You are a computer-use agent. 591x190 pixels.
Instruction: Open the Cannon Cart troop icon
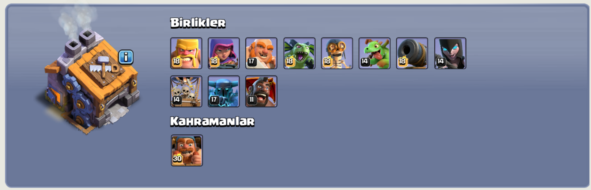[x=412, y=53]
